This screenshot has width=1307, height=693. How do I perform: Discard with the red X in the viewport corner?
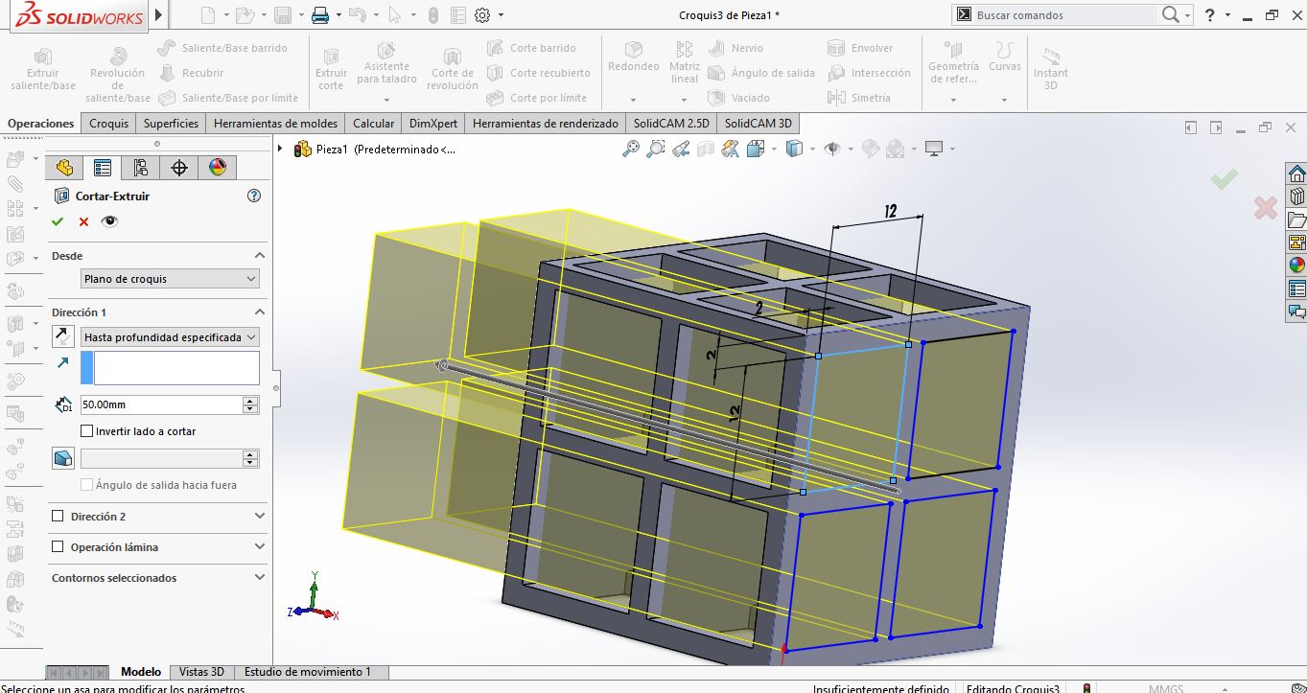pyautogui.click(x=1265, y=207)
